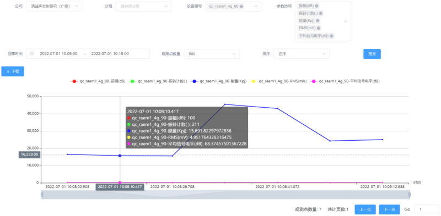
Task: Open the 观测点数量 500 dropdown
Action: click(212, 54)
